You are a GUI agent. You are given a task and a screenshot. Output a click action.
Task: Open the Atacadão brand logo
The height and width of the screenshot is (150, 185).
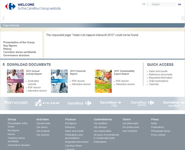(x=47, y=103)
